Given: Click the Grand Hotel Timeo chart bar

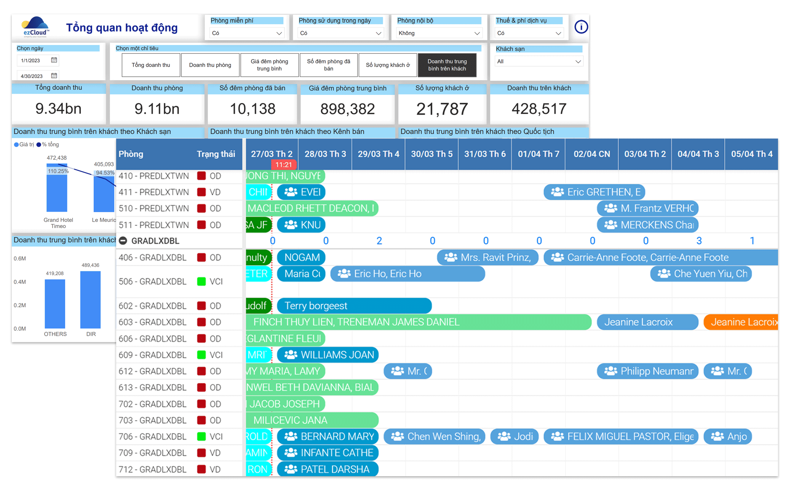Looking at the screenshot, I should pyautogui.click(x=57, y=188).
